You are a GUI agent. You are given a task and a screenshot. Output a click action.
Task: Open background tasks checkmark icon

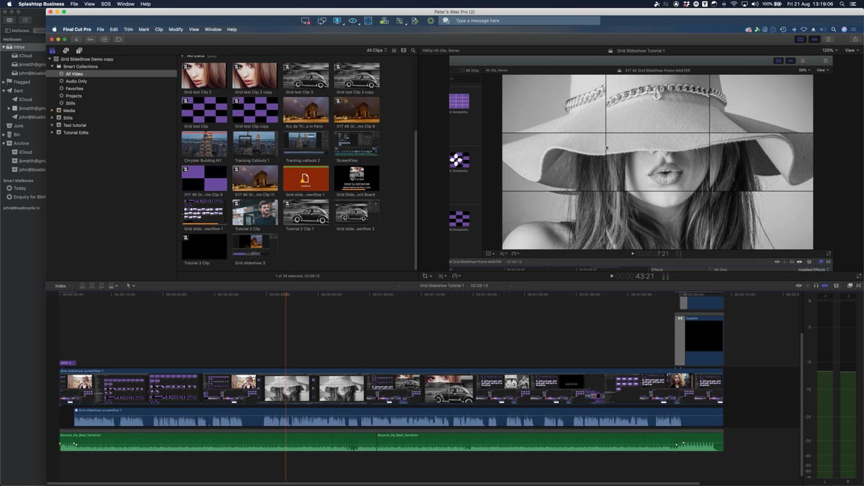(105, 39)
